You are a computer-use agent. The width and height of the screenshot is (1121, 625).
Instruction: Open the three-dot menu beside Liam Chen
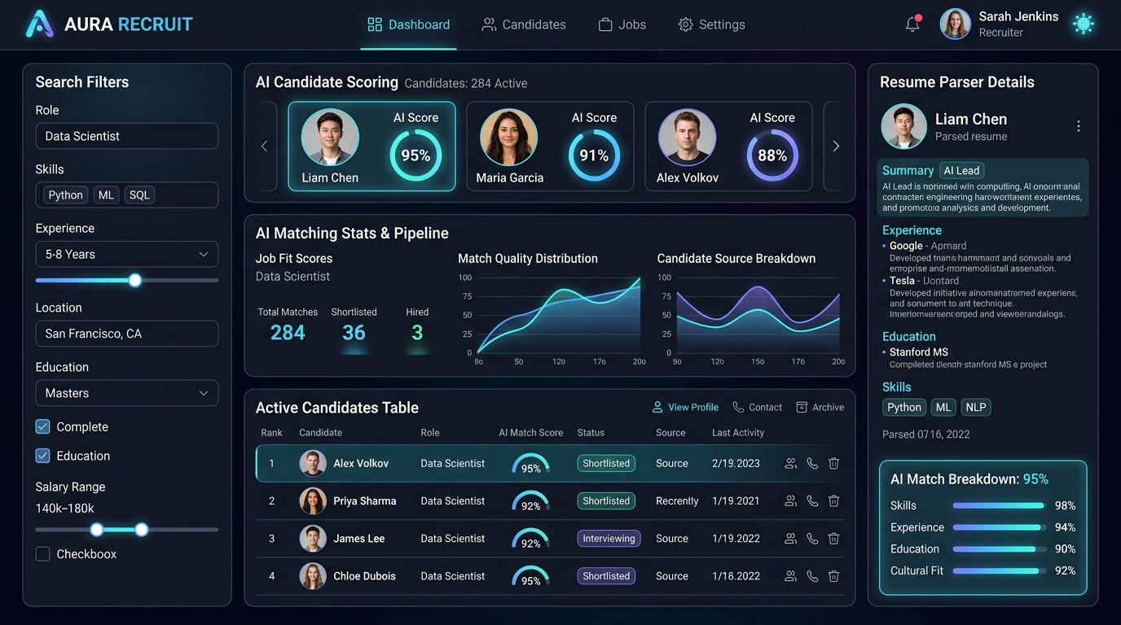tap(1078, 126)
